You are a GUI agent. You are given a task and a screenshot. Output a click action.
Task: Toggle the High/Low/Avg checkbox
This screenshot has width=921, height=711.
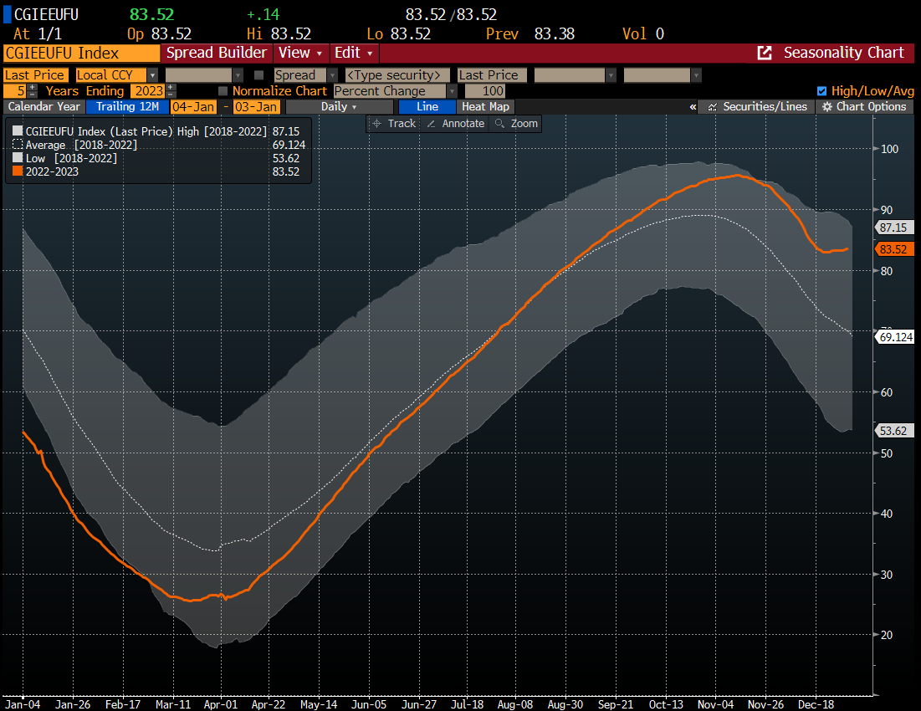(x=821, y=90)
